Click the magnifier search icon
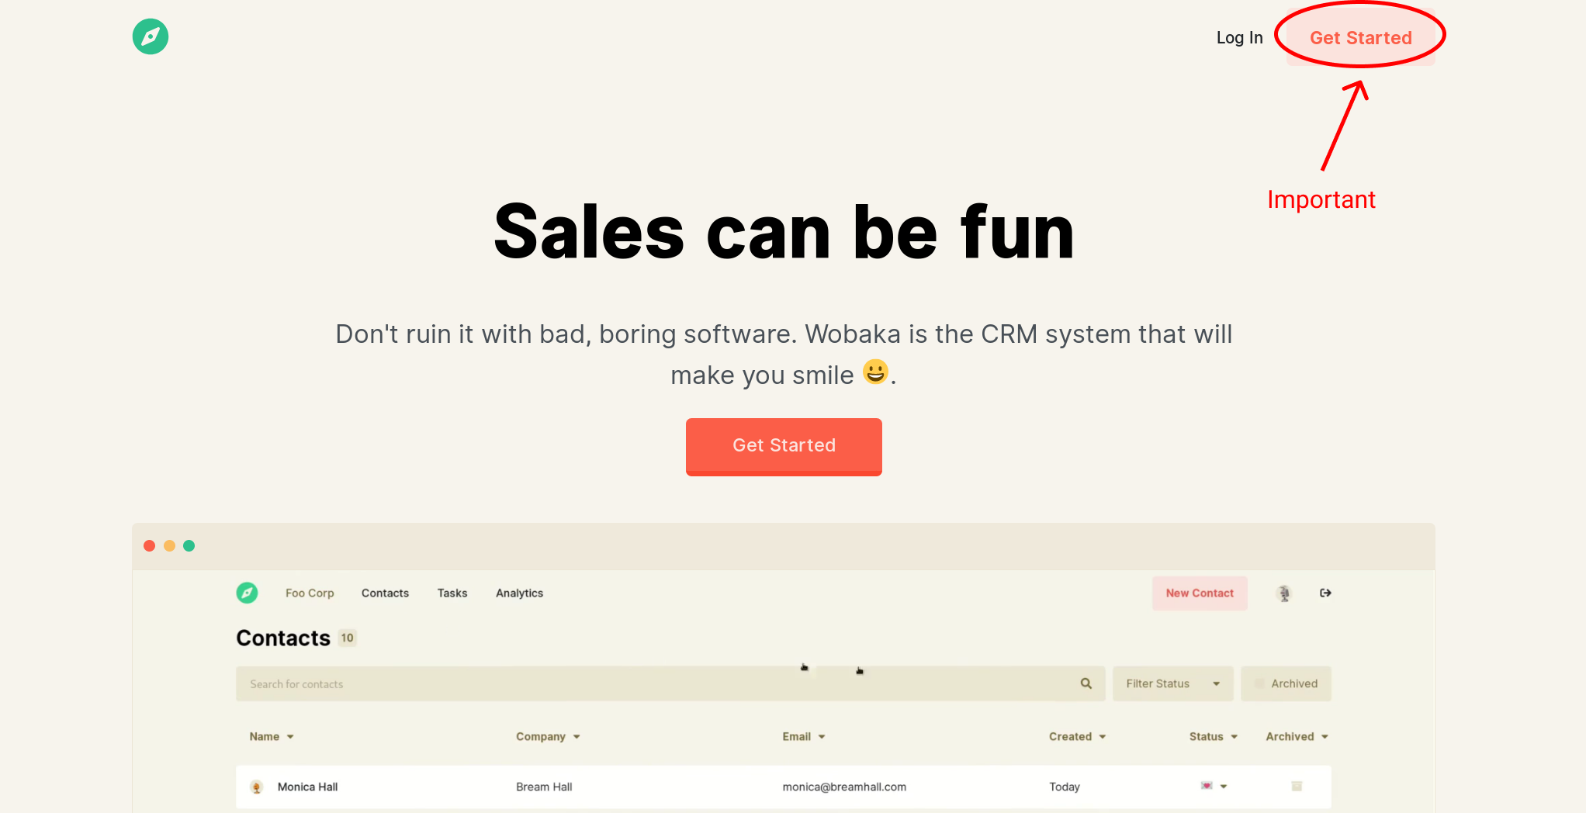 click(x=1086, y=683)
